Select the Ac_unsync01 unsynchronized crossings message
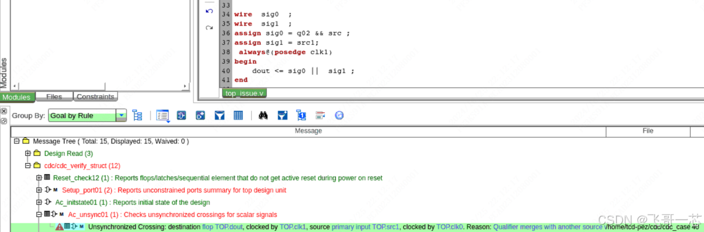This screenshot has width=704, height=232. pos(172,214)
